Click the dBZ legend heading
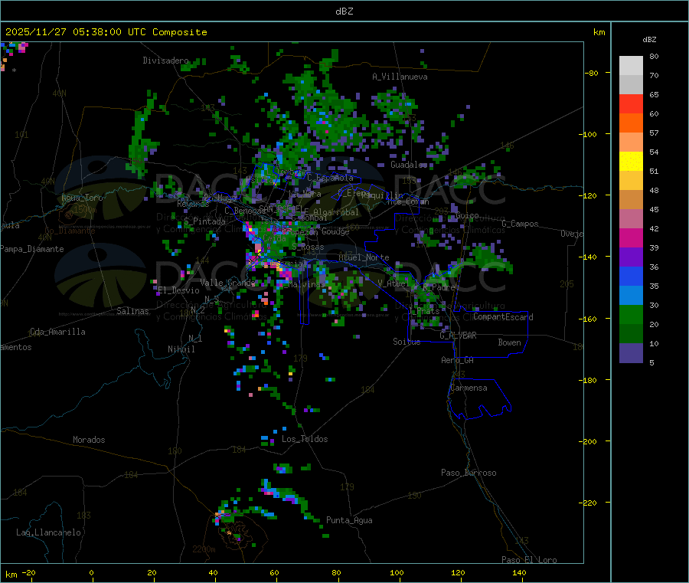Viewport: 689px width, 583px height. (x=649, y=40)
